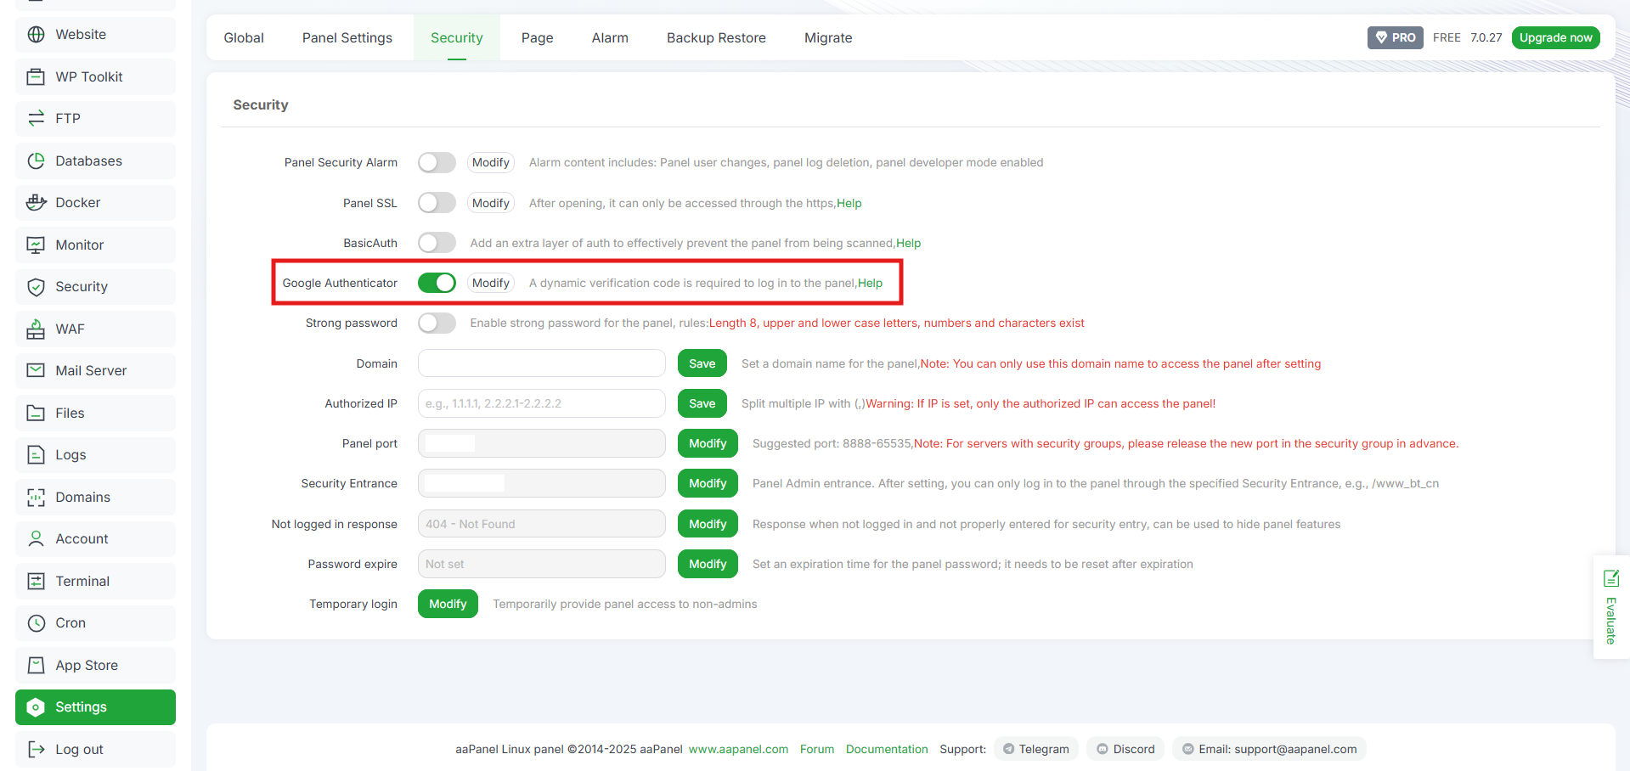Screen dimensions: 1630x771
Task: Open the BasicAuth Help link
Action: click(909, 243)
